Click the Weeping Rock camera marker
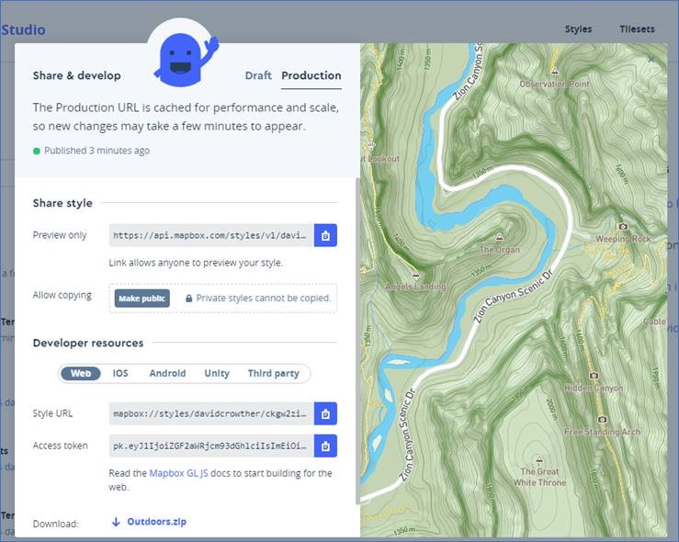 (x=623, y=226)
